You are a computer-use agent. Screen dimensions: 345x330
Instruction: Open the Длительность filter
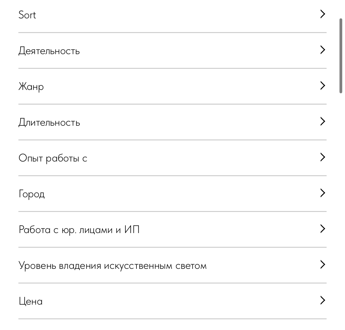pos(172,122)
